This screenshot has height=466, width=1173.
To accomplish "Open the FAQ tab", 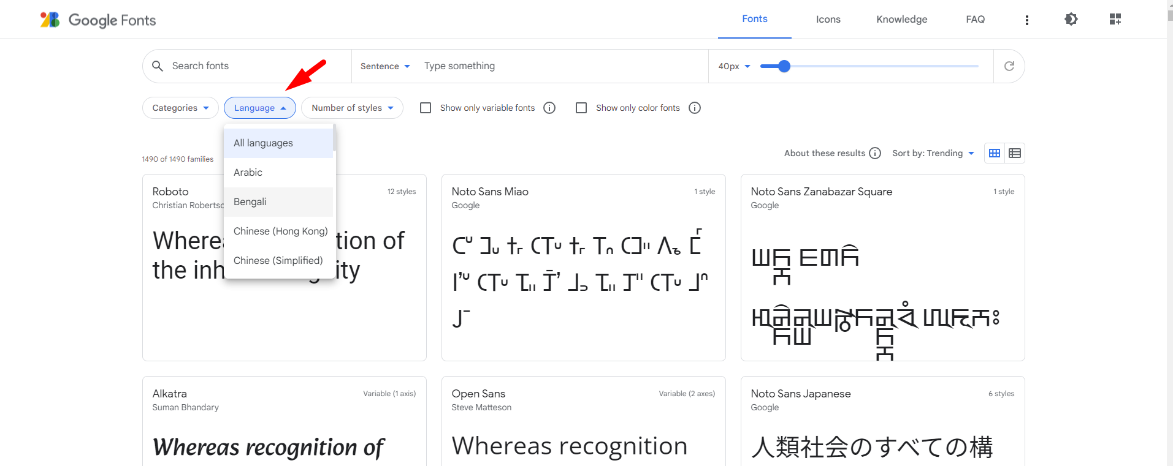I will pos(976,20).
